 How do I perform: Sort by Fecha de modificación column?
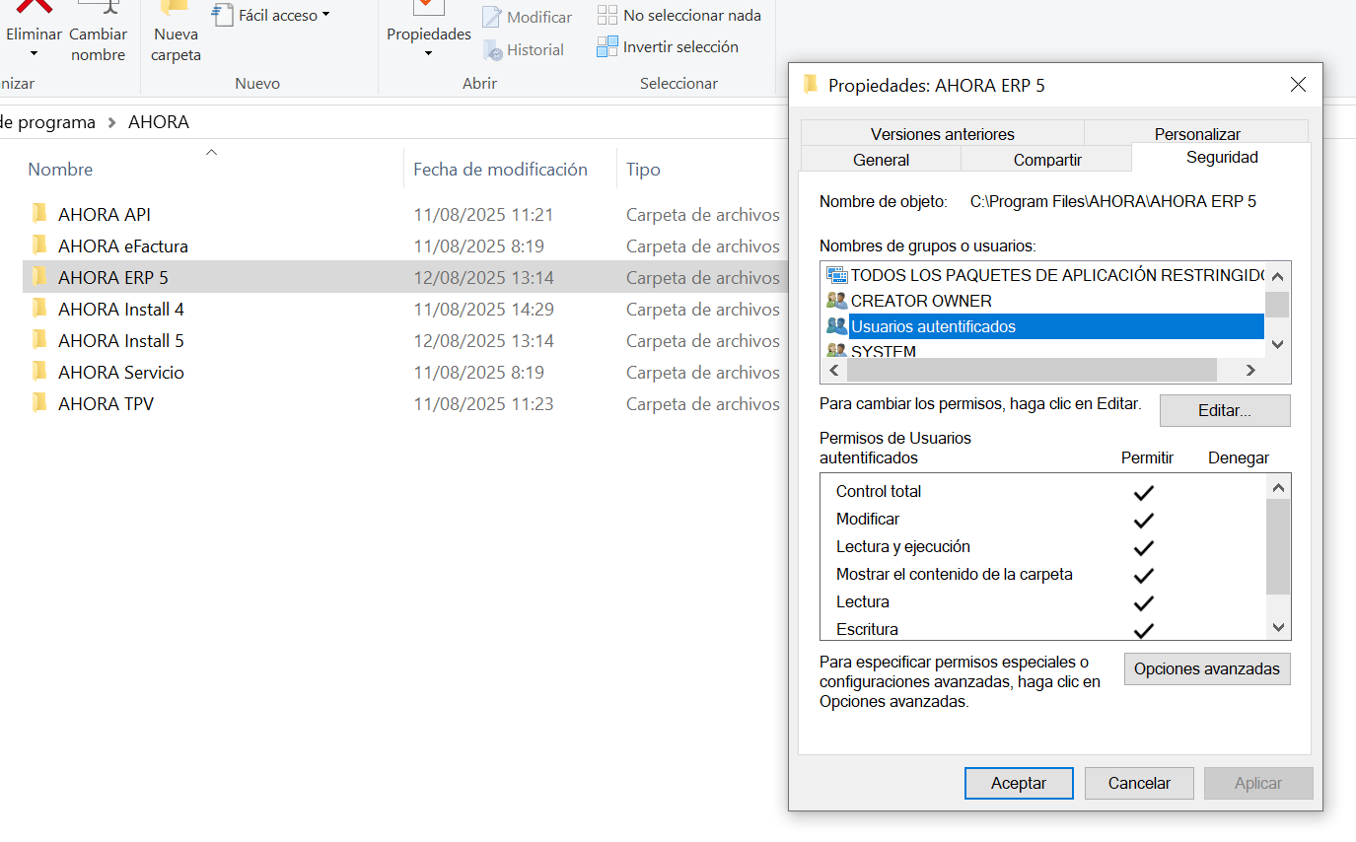[x=500, y=170]
